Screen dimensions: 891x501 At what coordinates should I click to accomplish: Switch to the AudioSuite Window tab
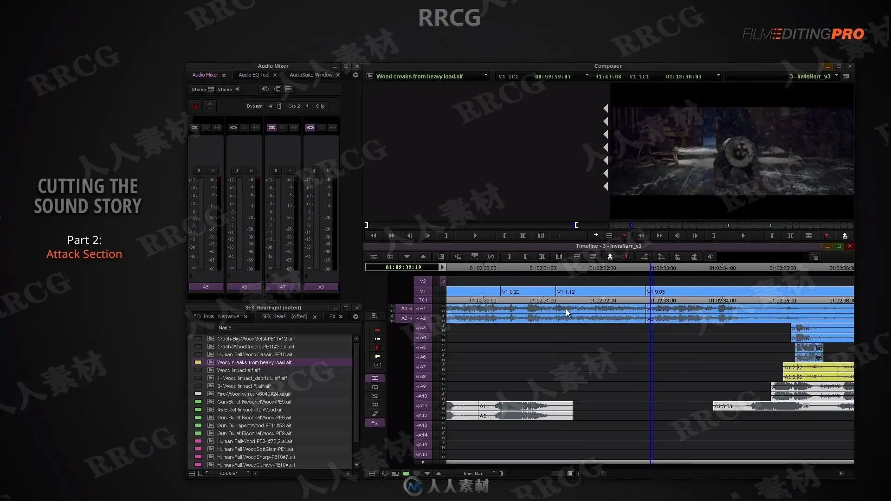[311, 75]
